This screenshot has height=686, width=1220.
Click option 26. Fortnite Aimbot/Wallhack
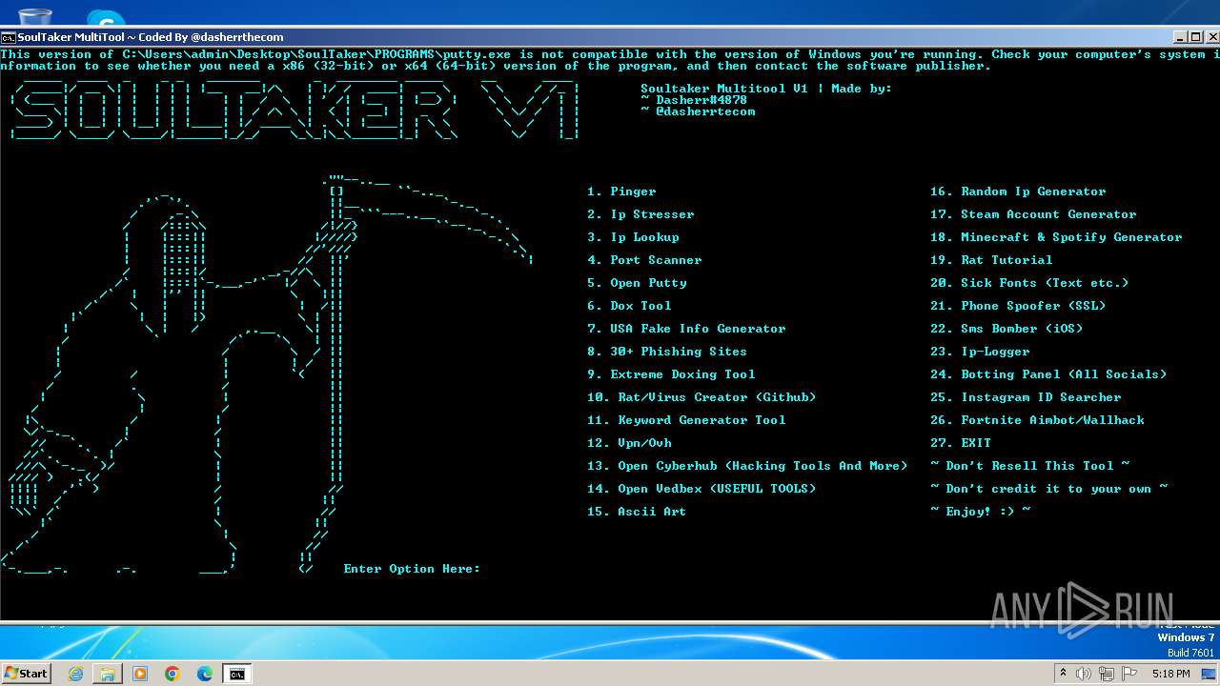(x=1037, y=420)
